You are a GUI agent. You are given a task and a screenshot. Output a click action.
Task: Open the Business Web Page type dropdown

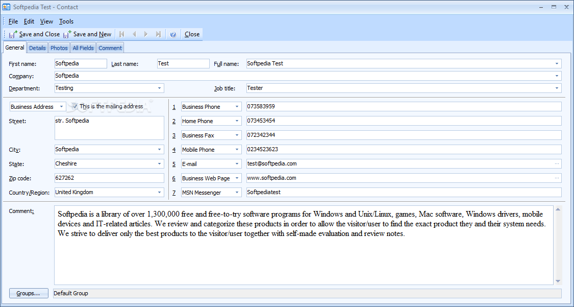pyautogui.click(x=237, y=178)
